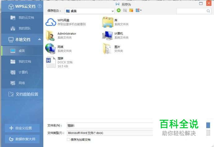Select the Administrator folder icon
The width and height of the screenshot is (214, 147).
(50, 36)
